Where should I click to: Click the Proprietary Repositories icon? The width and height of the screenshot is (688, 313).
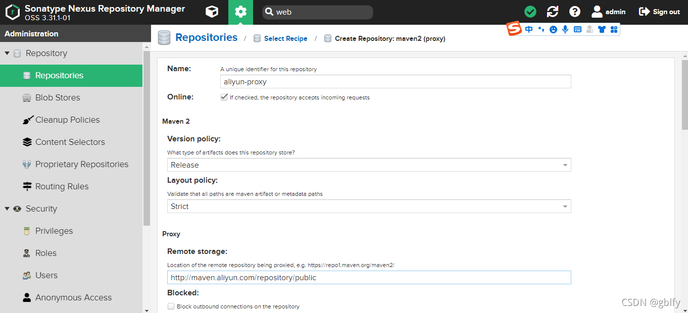click(27, 165)
